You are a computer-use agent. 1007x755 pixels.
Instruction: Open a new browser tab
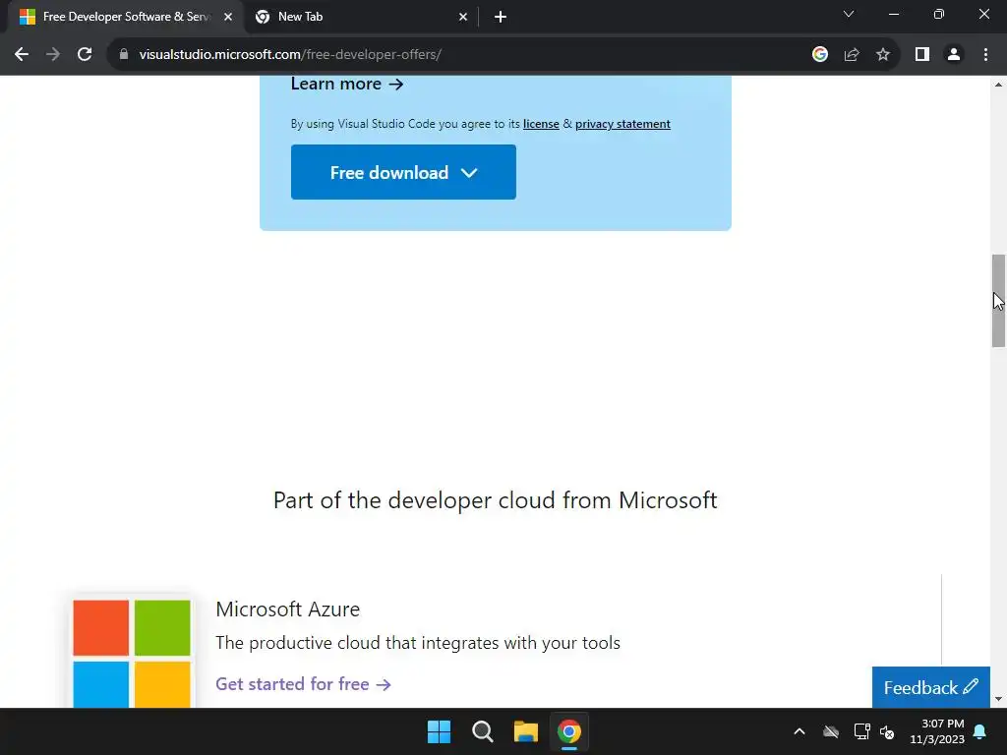coord(501,17)
